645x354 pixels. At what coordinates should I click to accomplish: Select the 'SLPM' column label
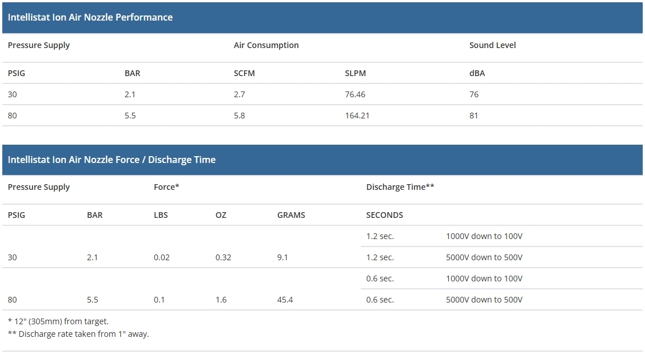click(356, 73)
